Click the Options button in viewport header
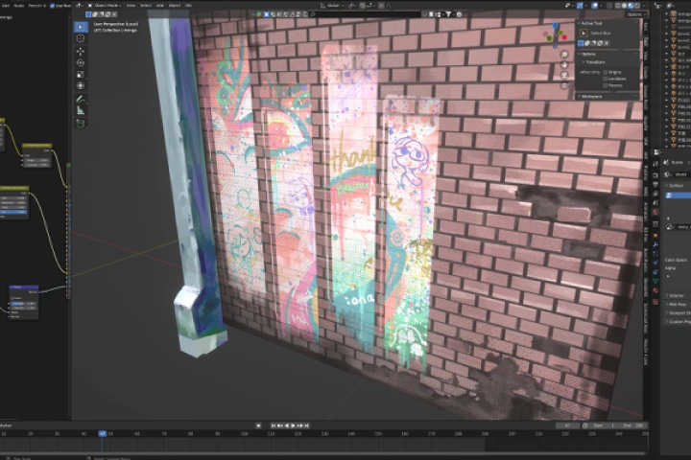 pos(634,14)
